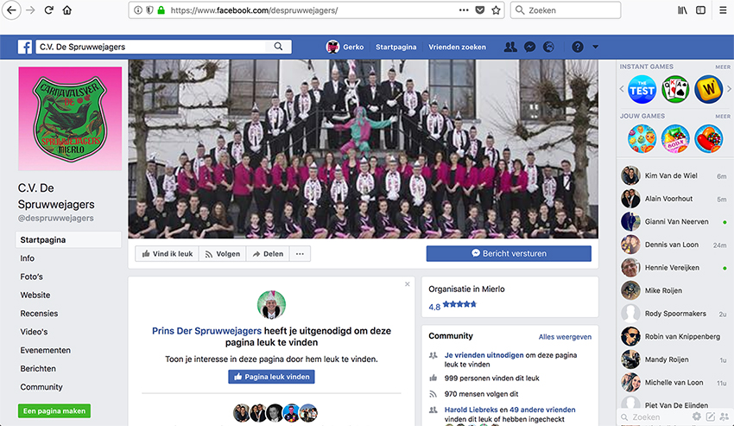This screenshot has width=734, height=426.
Task: Click the browser forward arrow
Action: 30,10
